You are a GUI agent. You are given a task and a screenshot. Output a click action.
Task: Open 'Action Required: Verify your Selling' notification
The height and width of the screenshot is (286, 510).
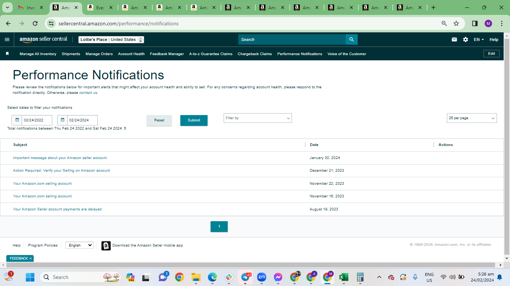click(62, 171)
